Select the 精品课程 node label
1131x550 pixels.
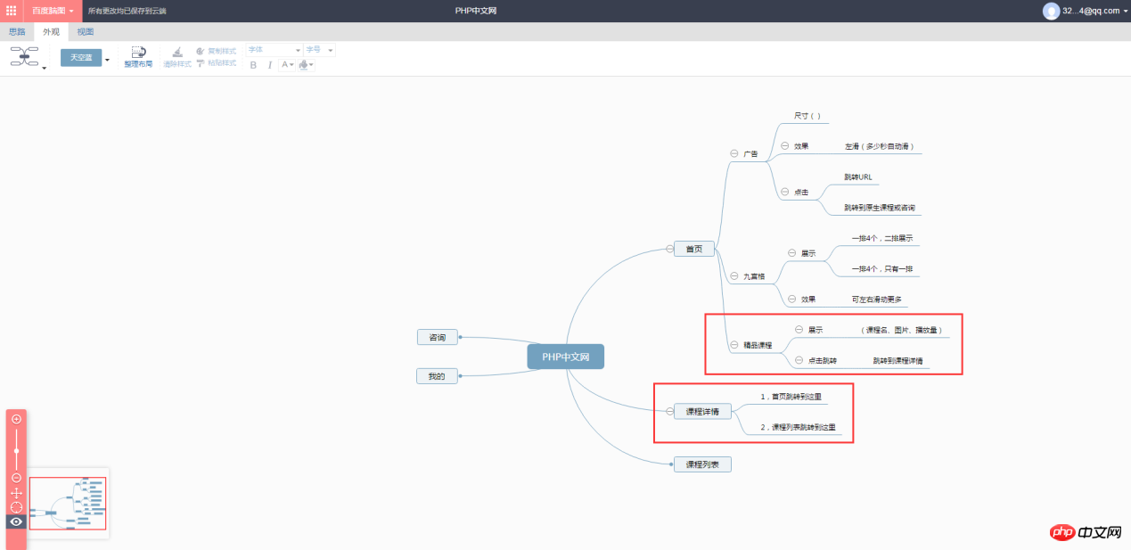(758, 345)
